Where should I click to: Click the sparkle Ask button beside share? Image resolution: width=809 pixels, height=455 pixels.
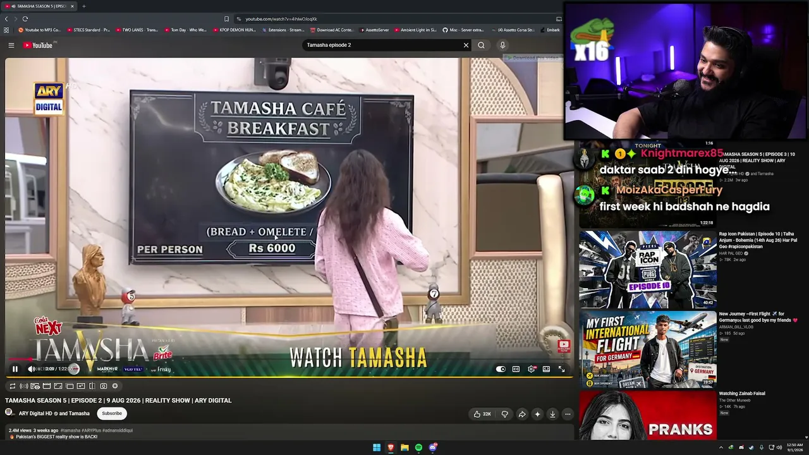pos(537,414)
